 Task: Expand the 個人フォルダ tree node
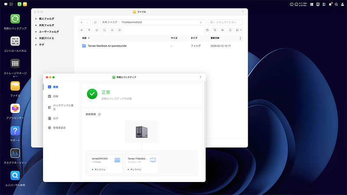point(36,19)
